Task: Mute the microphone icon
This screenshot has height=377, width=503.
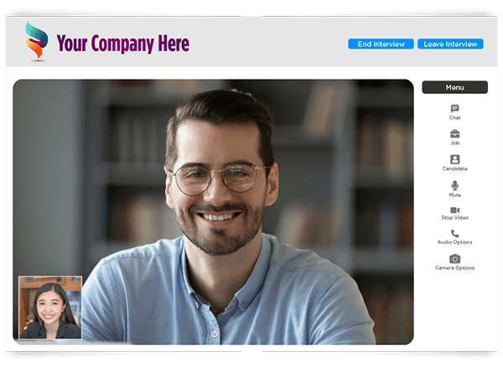Action: click(454, 185)
